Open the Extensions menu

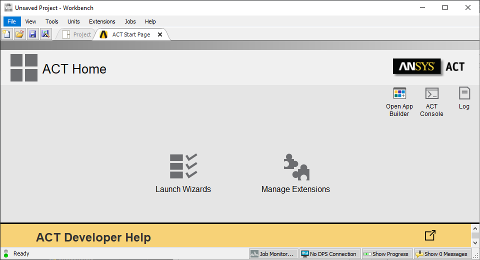click(x=102, y=21)
